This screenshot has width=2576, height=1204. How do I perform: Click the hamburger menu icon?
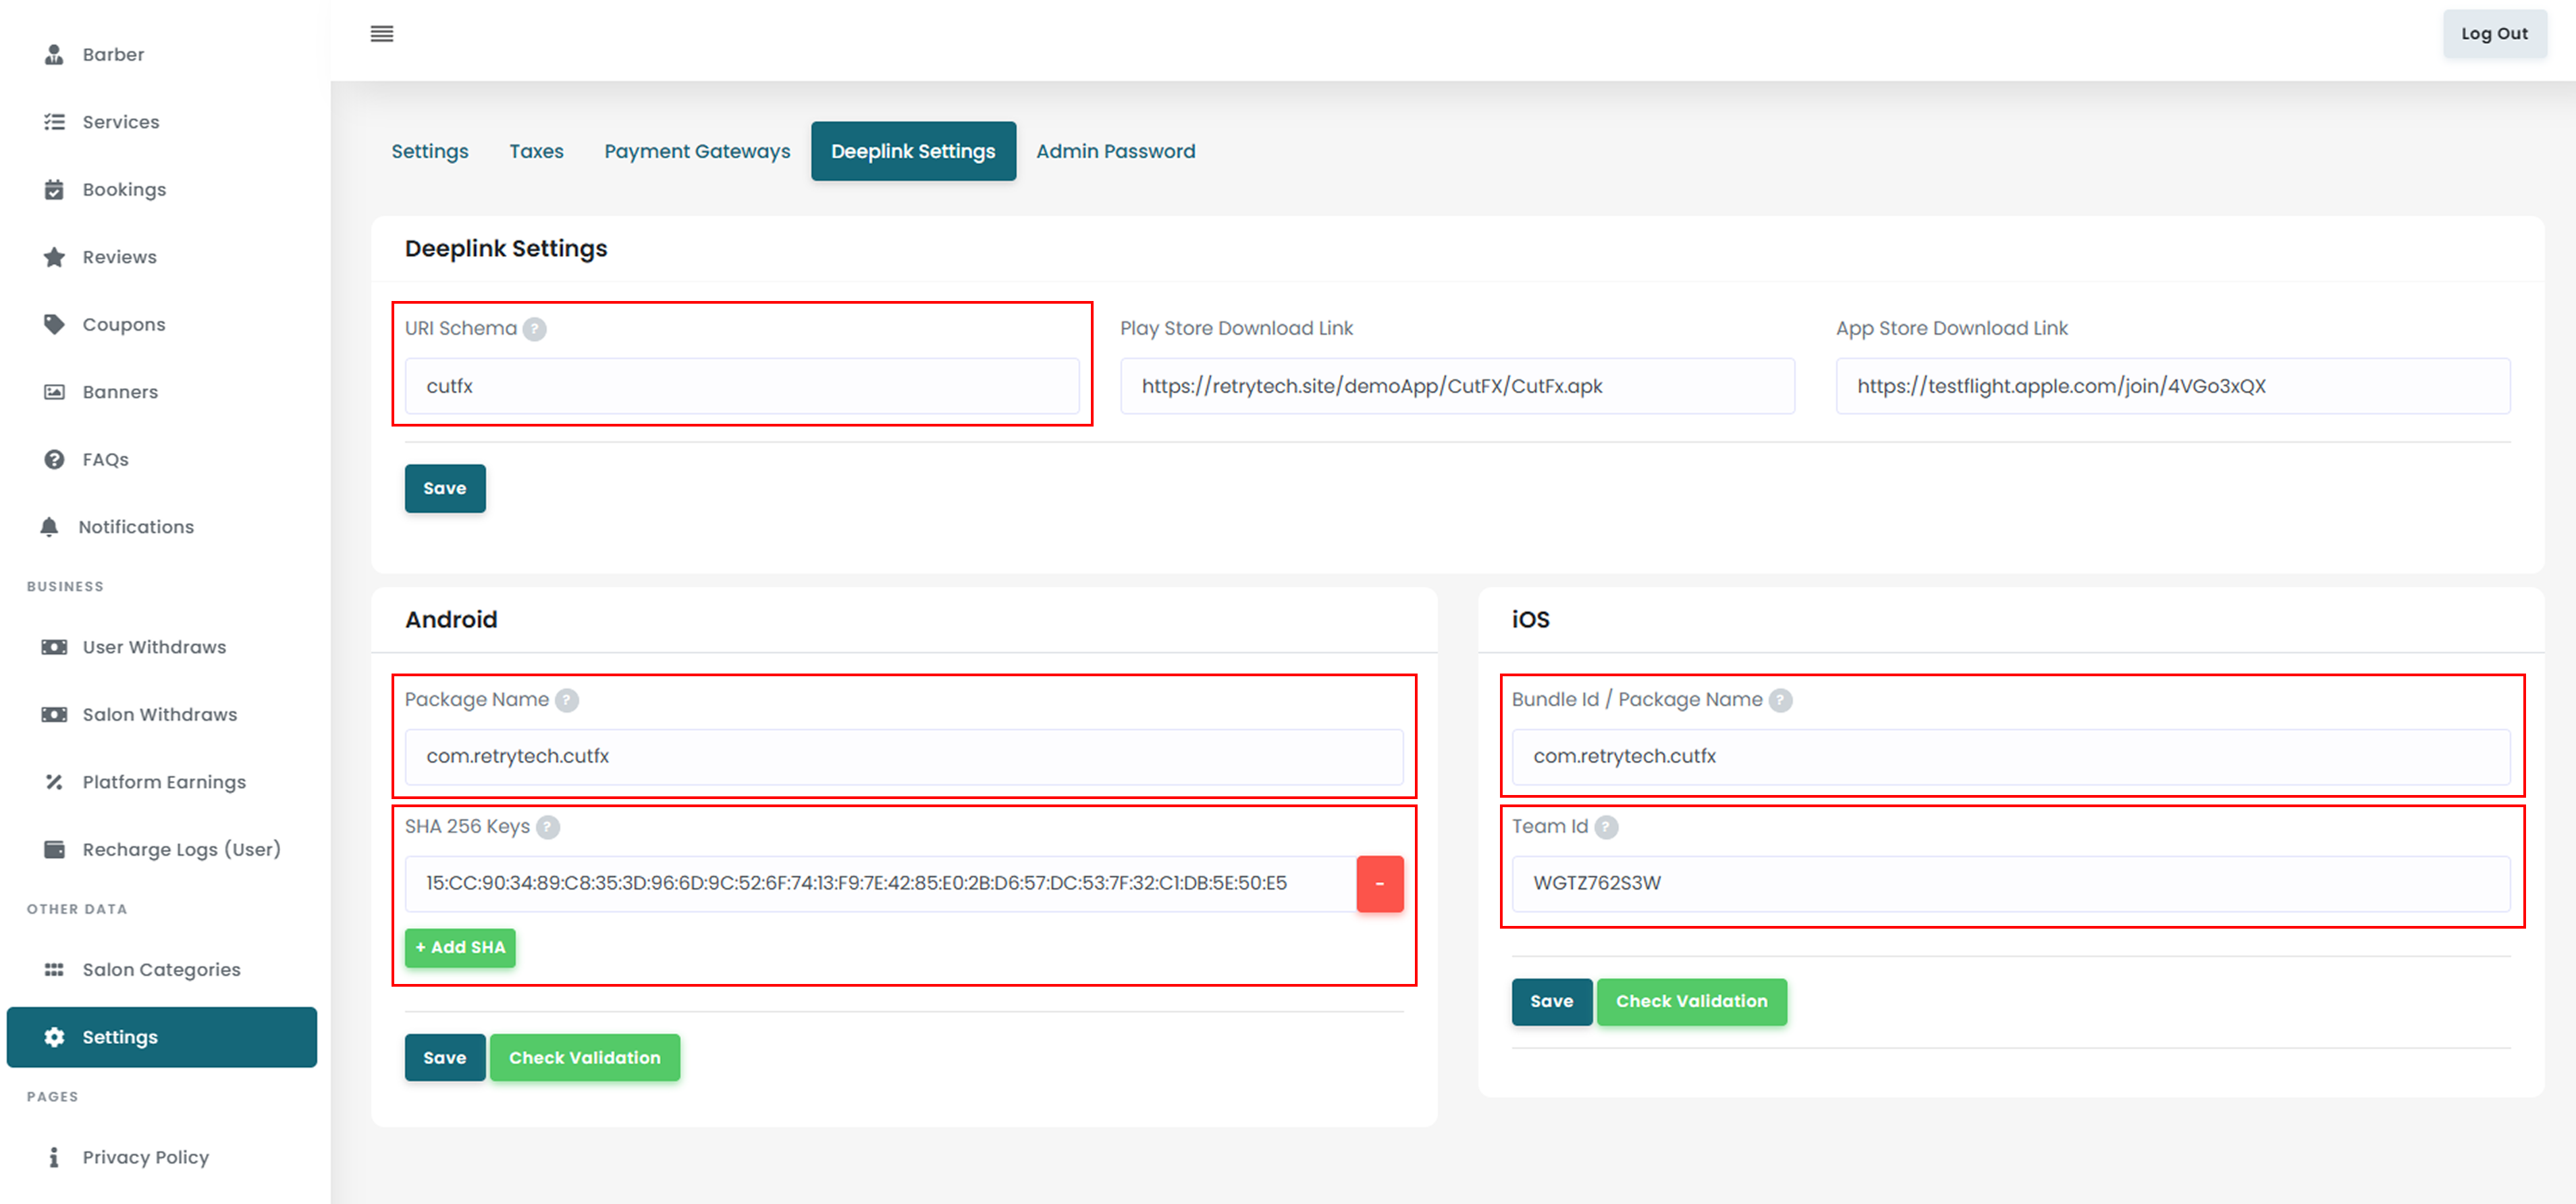(x=381, y=34)
